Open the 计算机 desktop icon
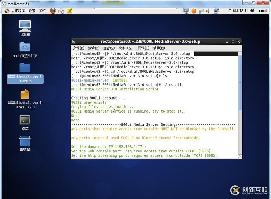271x199 pixels. pyautogui.click(x=24, y=26)
